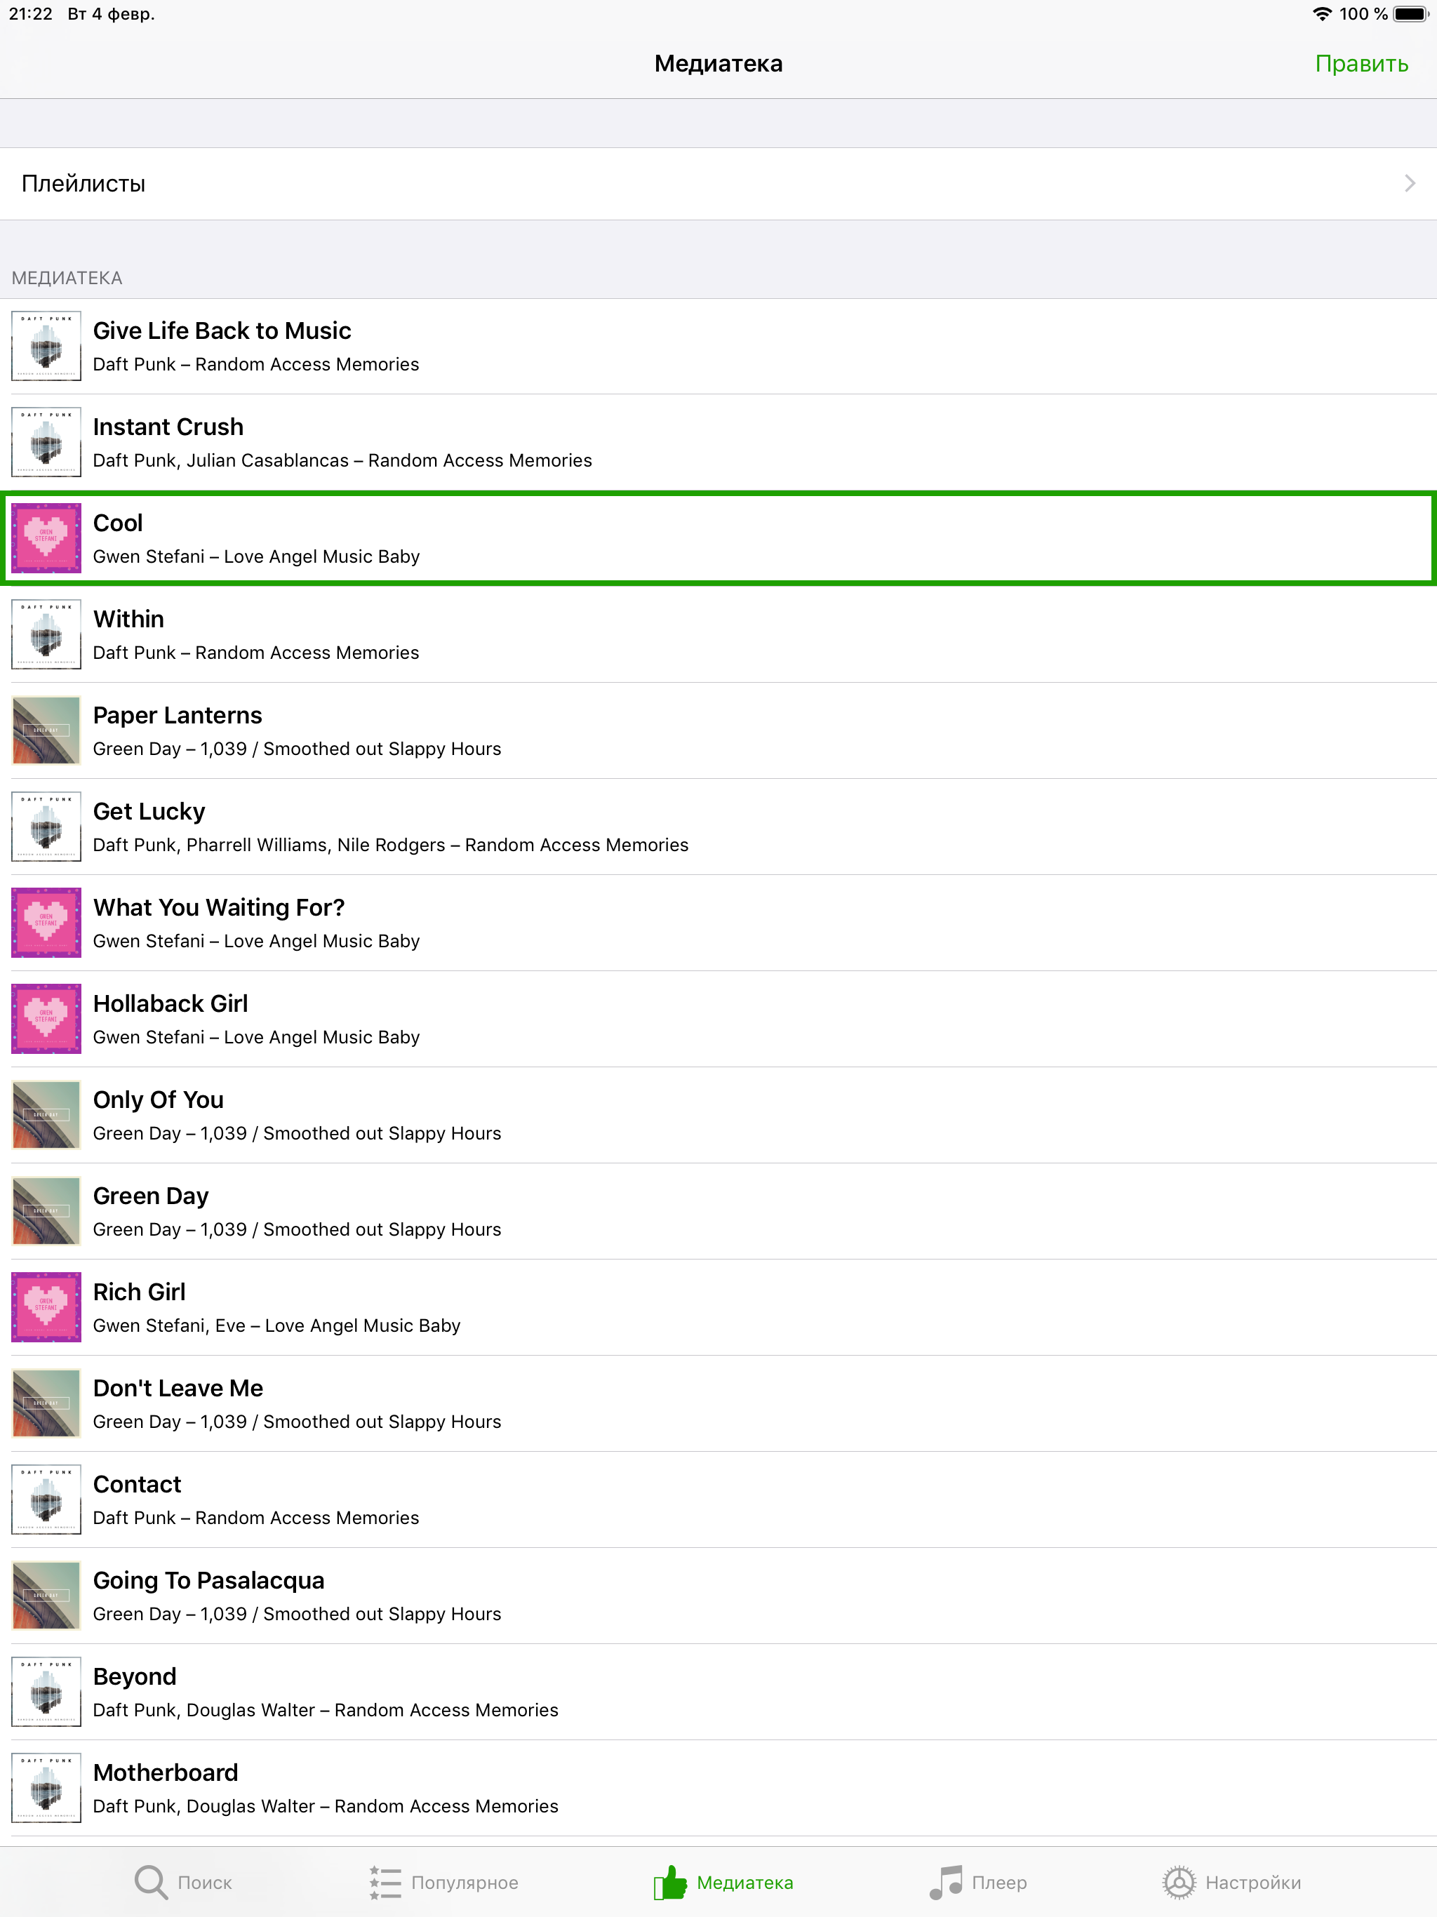Screen dimensions: 1437x1917
Task: Tap album art next to Within
Action: tap(46, 634)
